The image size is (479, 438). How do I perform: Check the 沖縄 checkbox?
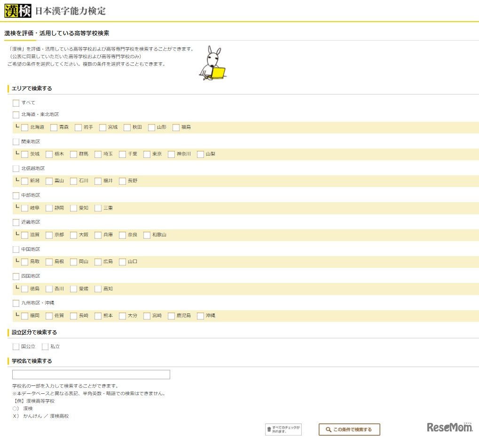coord(200,316)
